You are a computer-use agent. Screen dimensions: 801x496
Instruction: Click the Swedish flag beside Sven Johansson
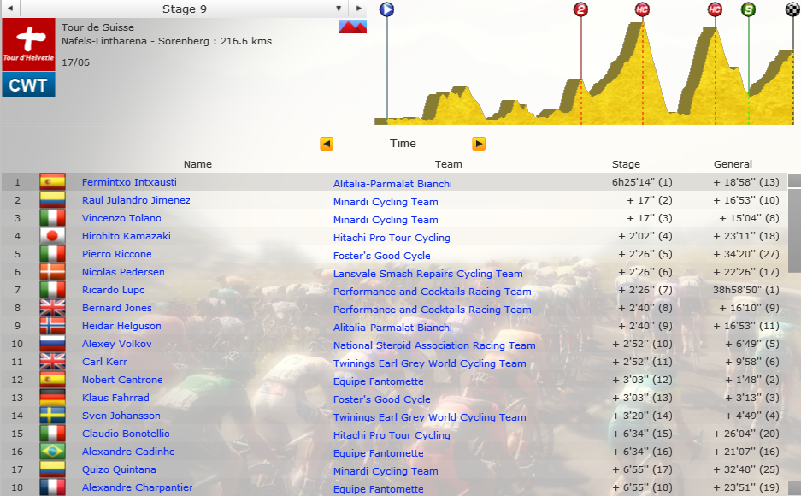[x=53, y=416]
